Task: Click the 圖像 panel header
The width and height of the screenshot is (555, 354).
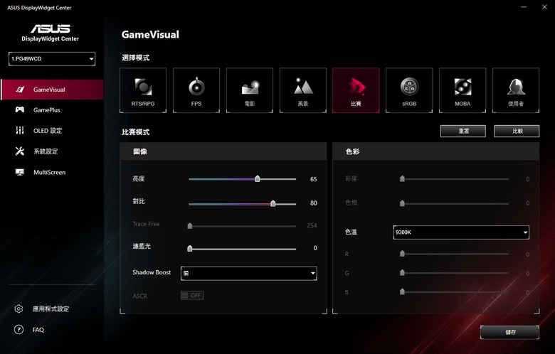Action: pyautogui.click(x=223, y=151)
